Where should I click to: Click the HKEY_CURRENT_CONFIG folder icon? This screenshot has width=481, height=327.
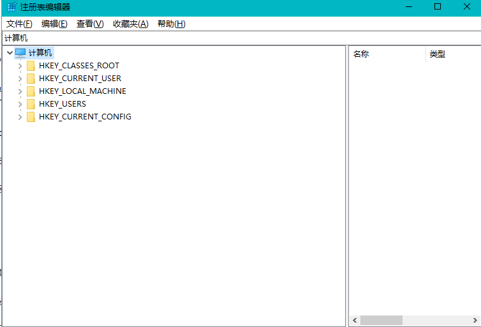pos(31,117)
